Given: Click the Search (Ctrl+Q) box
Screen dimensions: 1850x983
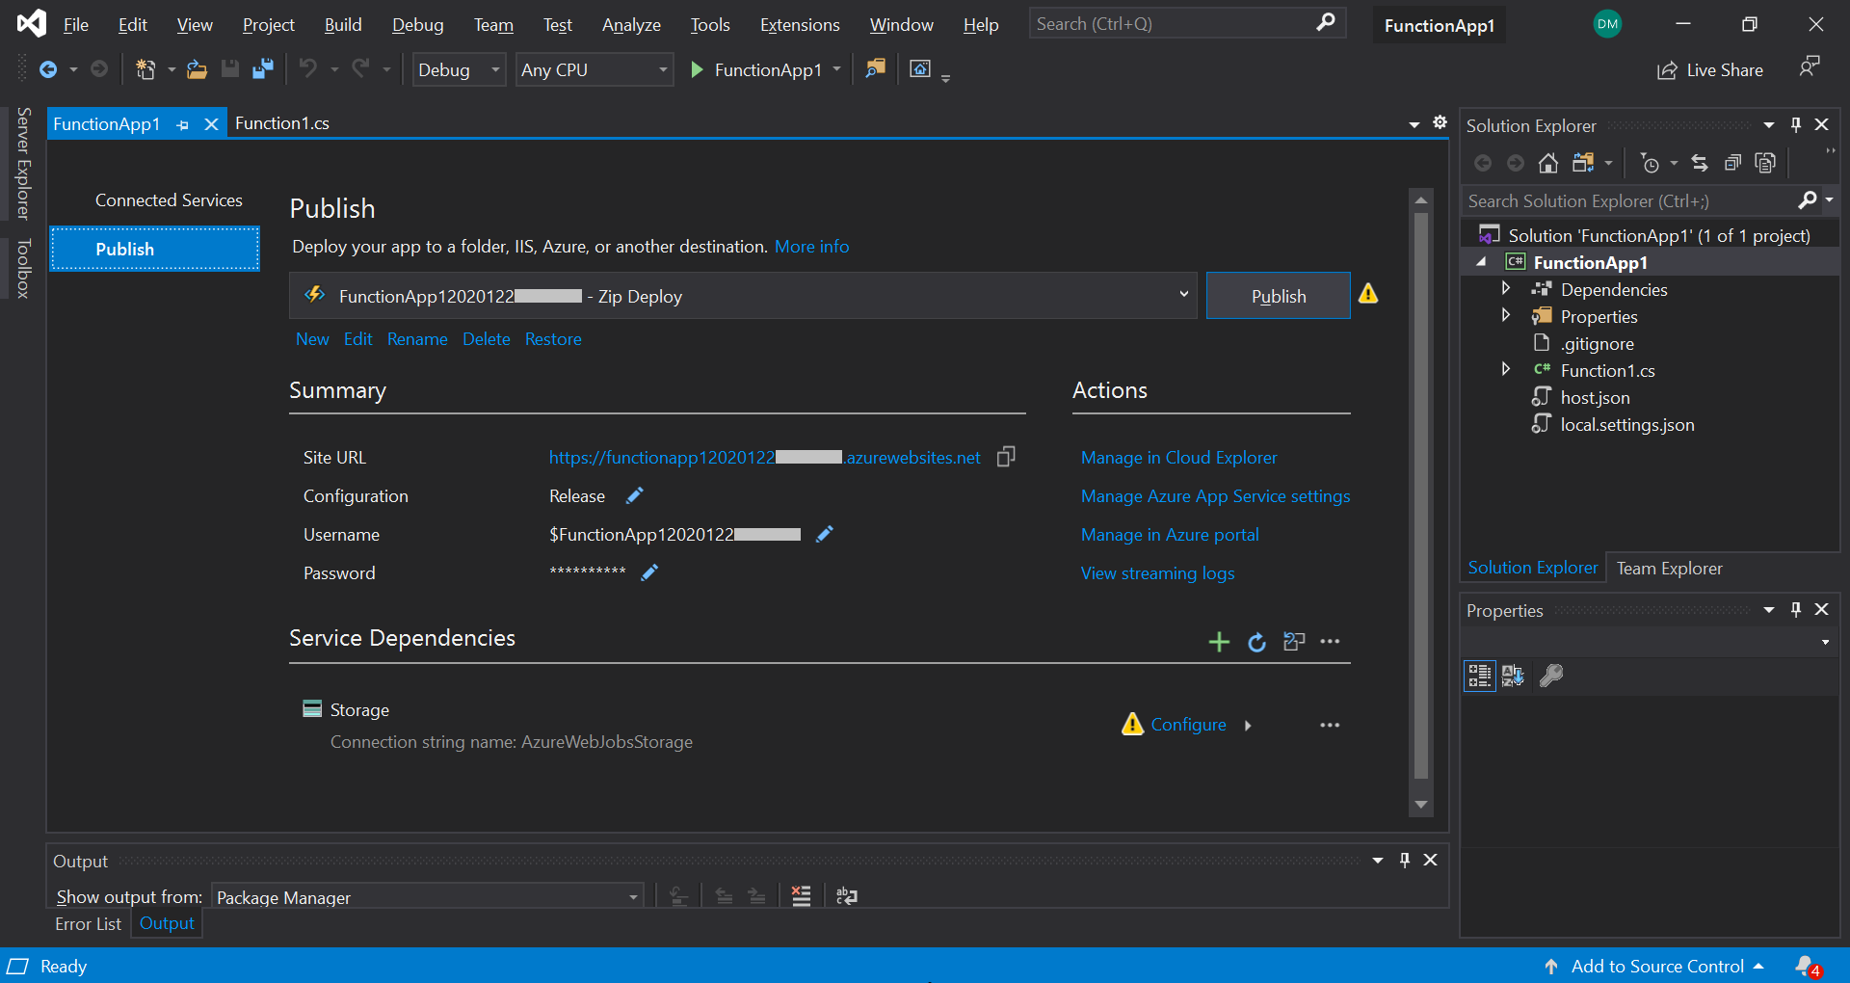Looking at the screenshot, I should pyautogui.click(x=1188, y=24).
